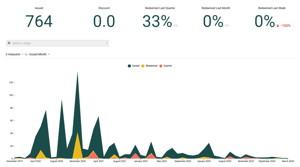300x167 pixels.
Task: Select the Redeemed Last Quarter 33% value
Action: [x=157, y=22]
